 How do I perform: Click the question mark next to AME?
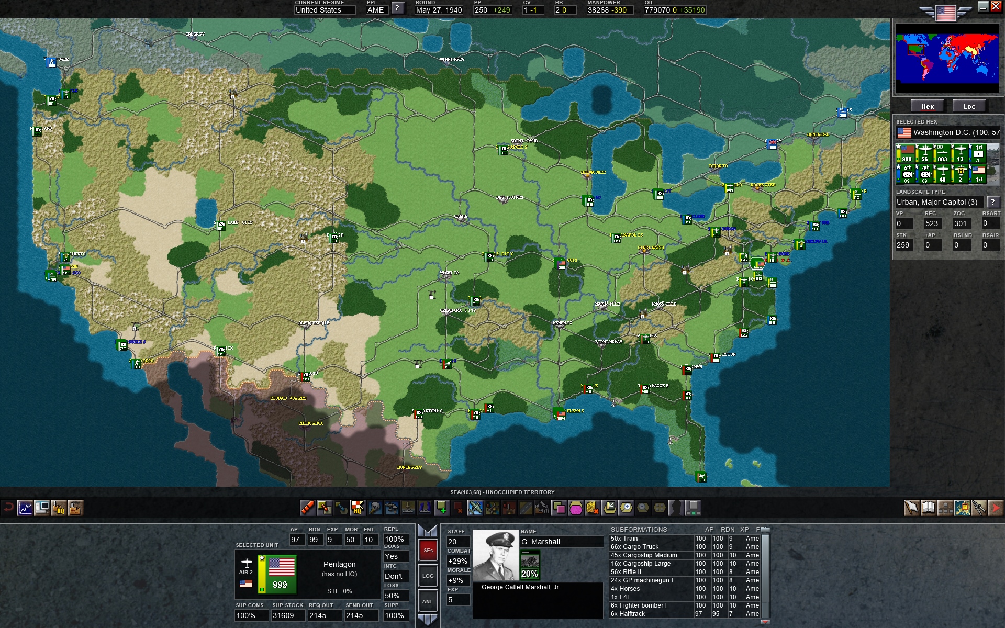click(398, 8)
